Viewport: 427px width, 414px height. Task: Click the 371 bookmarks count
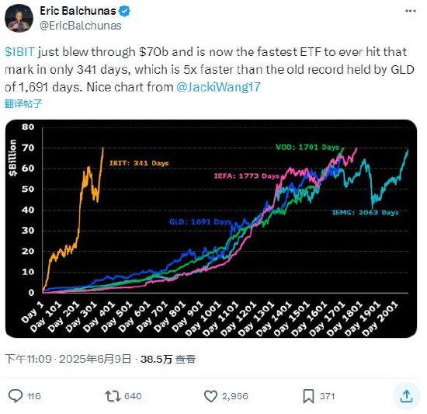328,396
